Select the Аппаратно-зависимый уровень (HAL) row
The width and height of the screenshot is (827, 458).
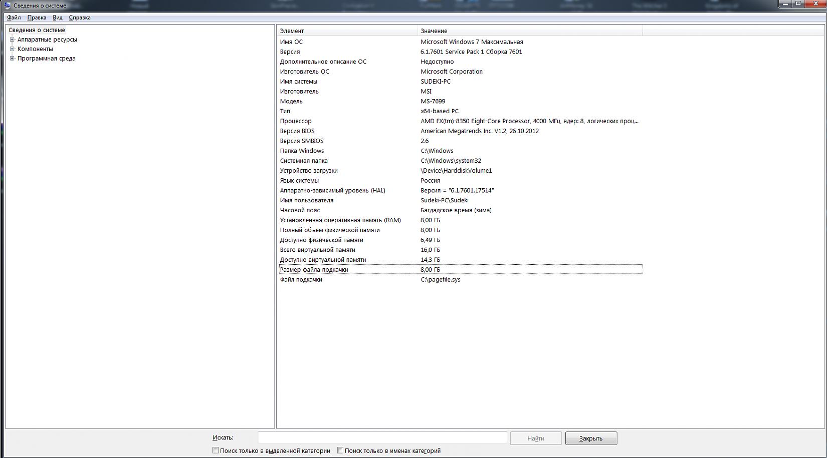pos(460,190)
